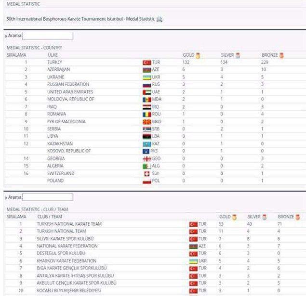Click the country Arama search field
The width and height of the screenshot is (306, 296).
(x=48, y=36)
